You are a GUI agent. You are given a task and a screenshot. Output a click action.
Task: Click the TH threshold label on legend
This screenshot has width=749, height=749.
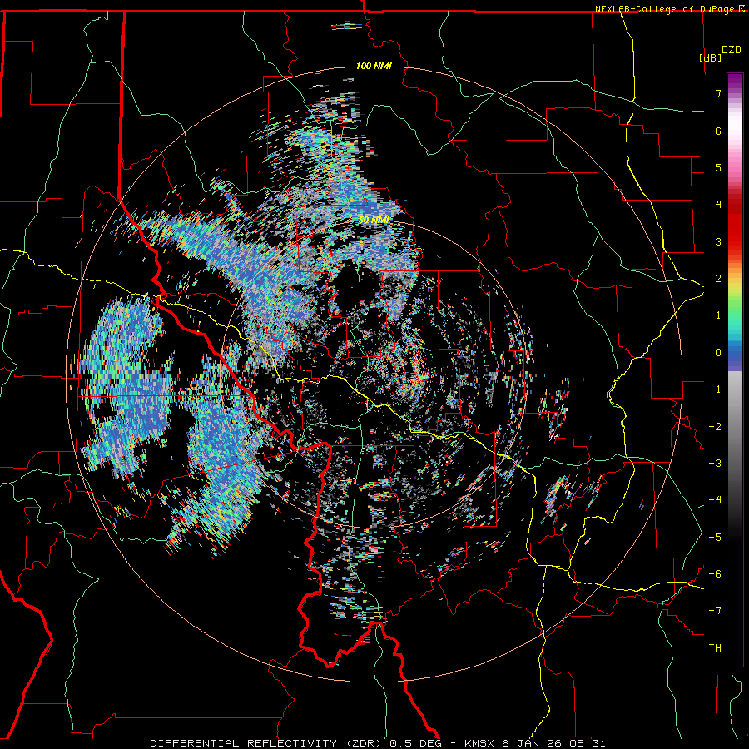715,648
